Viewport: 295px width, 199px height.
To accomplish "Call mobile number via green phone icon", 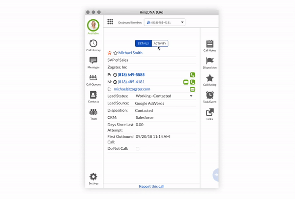I will click(x=192, y=82).
